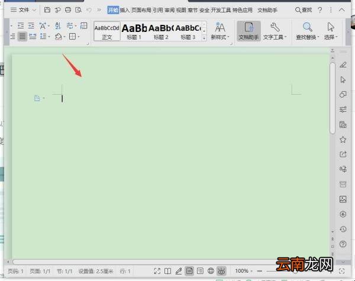Image resolution: width=355 pixels, height=281 pixels.
Task: Apply the 标题 3 style
Action: (188, 31)
